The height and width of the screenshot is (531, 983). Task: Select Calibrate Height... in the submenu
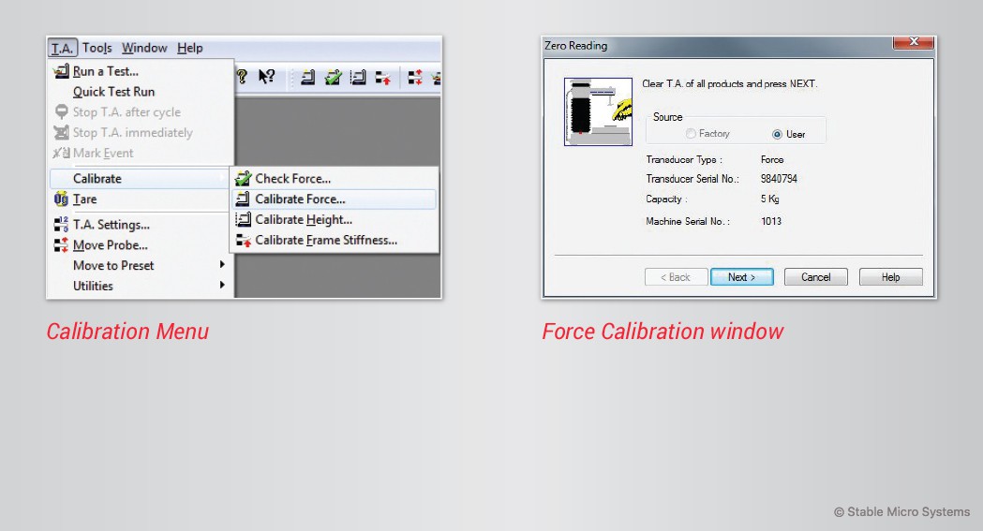click(x=335, y=220)
